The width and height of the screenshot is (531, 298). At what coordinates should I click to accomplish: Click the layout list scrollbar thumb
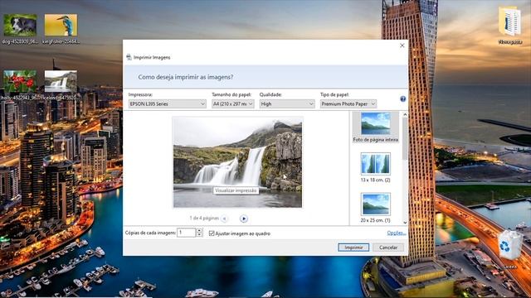(405, 139)
